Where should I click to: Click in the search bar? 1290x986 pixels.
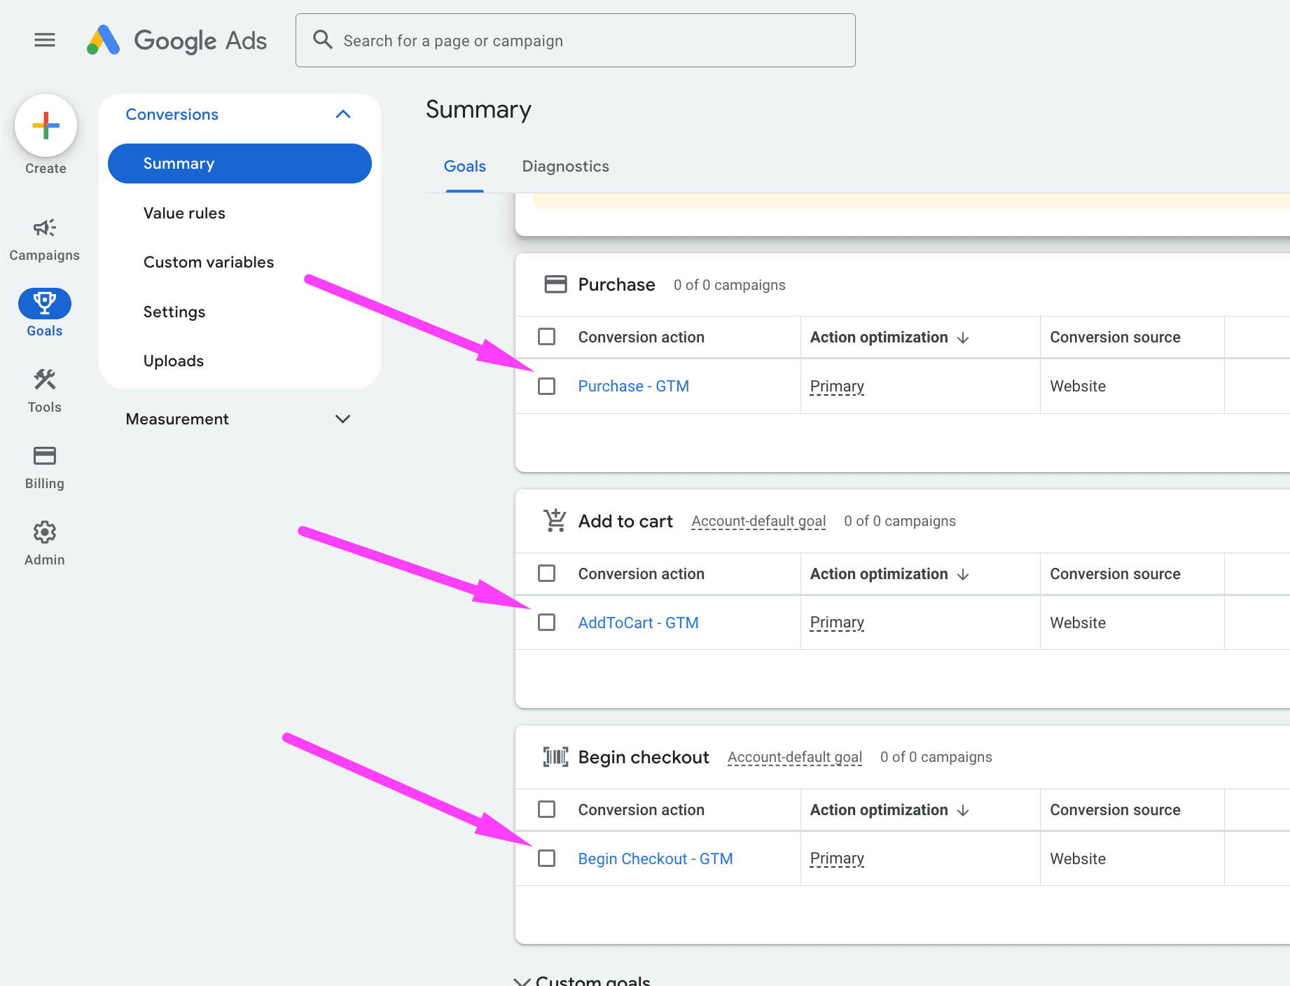[574, 40]
